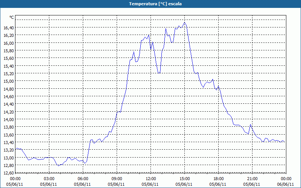The height and width of the screenshot is (188, 301).
Task: Click the 16,40 y-axis label
Action: (x=9, y=28)
